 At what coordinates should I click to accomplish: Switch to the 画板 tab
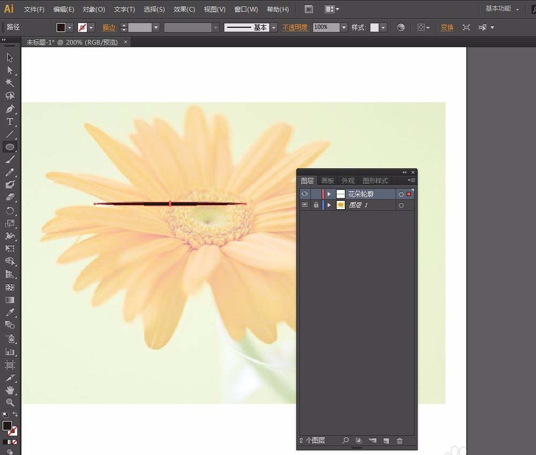coord(327,180)
